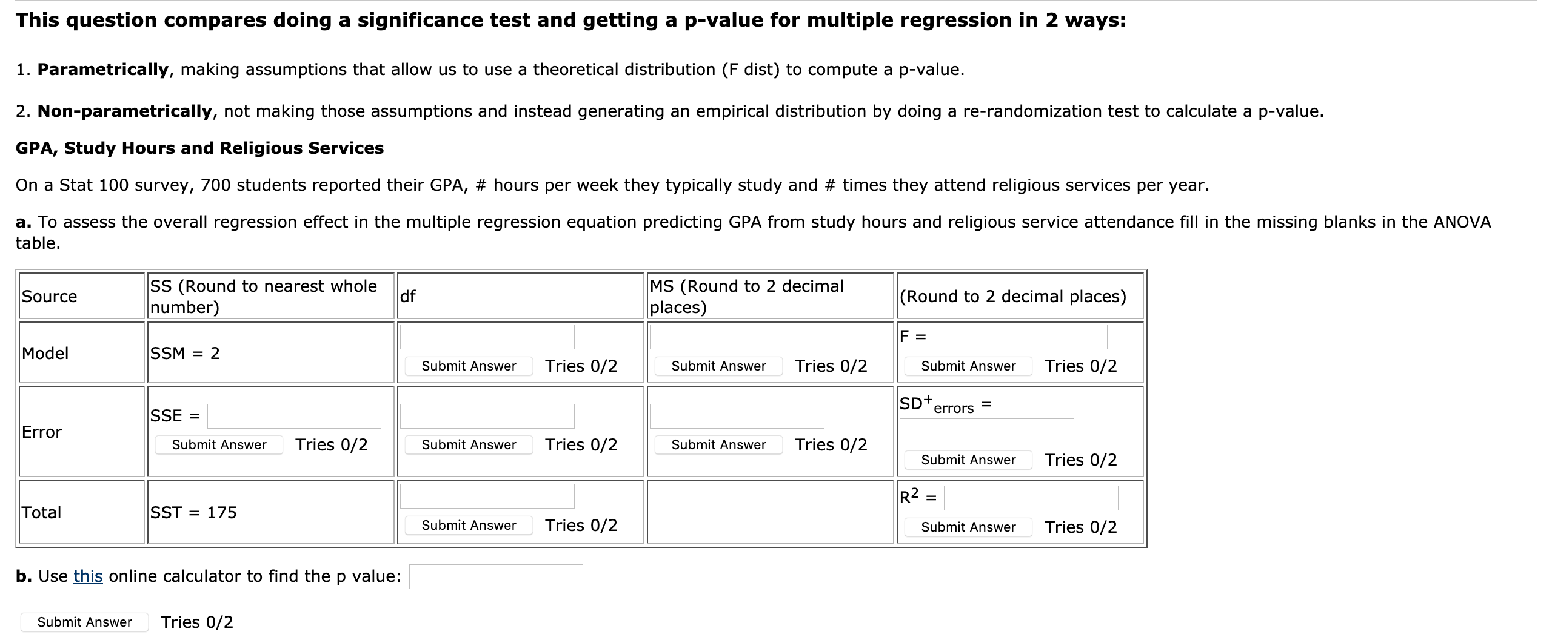This screenshot has width=1552, height=643.
Task: Submit the Total df answer
Action: (x=467, y=525)
